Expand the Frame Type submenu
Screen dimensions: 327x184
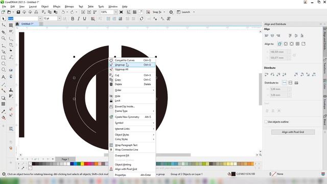[x=132, y=111]
